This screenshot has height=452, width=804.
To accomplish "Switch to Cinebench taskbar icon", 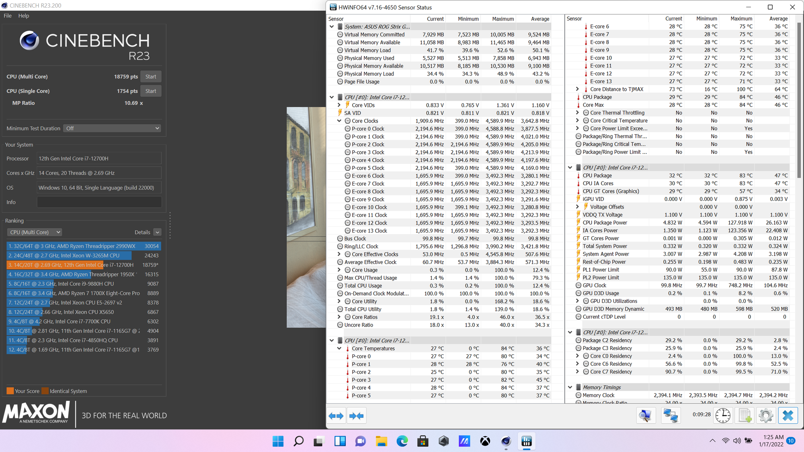I will coord(506,441).
